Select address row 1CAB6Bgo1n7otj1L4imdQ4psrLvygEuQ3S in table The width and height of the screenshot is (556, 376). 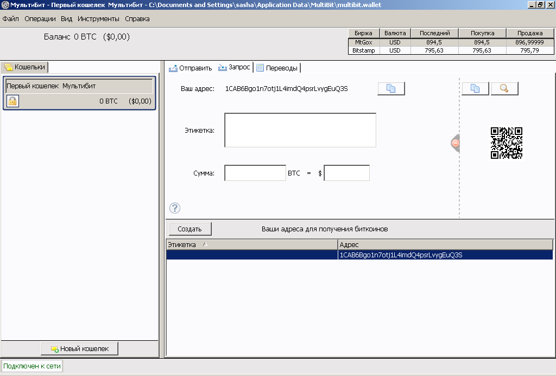click(x=359, y=255)
